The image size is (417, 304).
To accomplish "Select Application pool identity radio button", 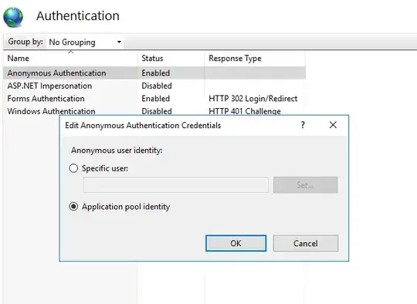I will (73, 207).
